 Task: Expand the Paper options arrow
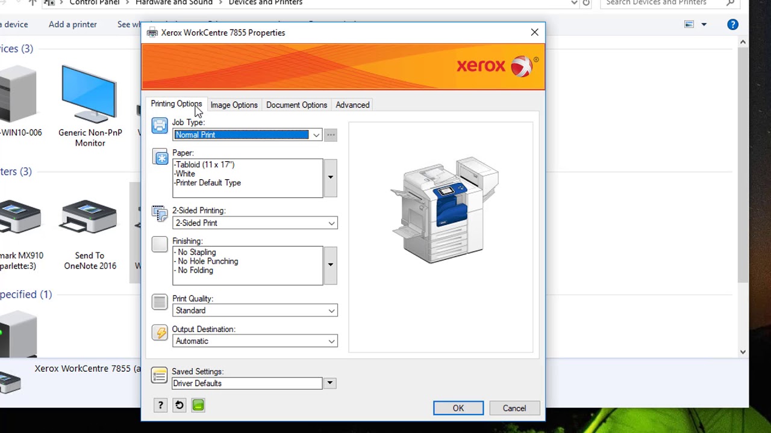(x=330, y=177)
